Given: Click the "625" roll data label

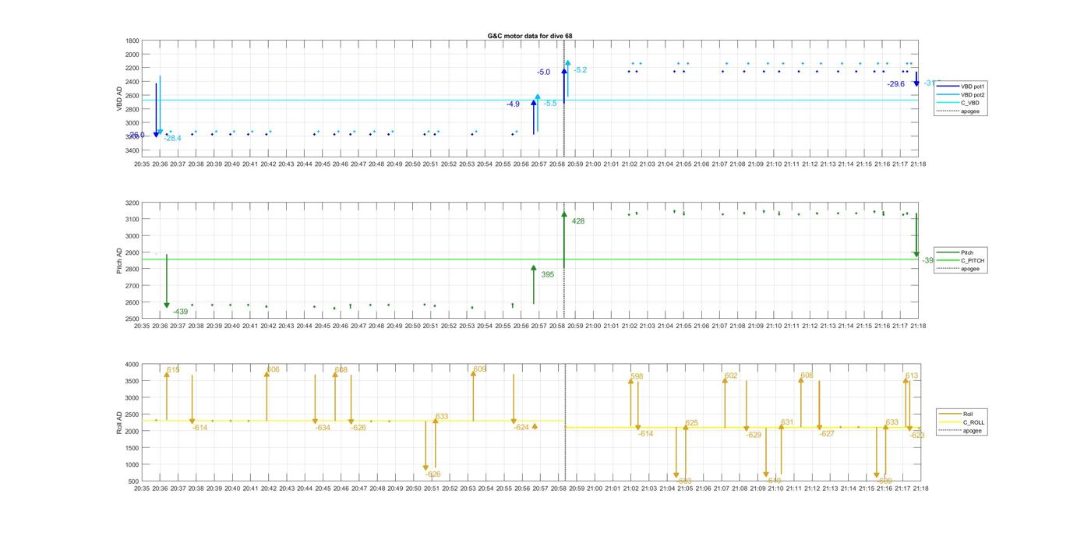Looking at the screenshot, I should pyautogui.click(x=691, y=423).
